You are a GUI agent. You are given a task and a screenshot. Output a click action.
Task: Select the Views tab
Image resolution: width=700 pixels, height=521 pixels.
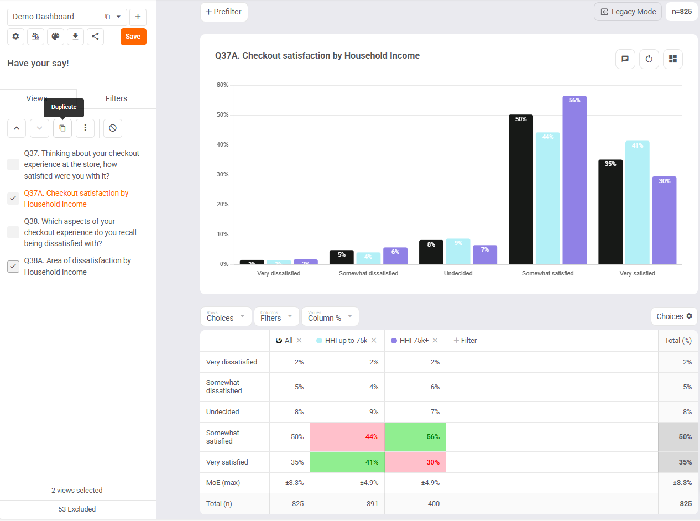(36, 98)
